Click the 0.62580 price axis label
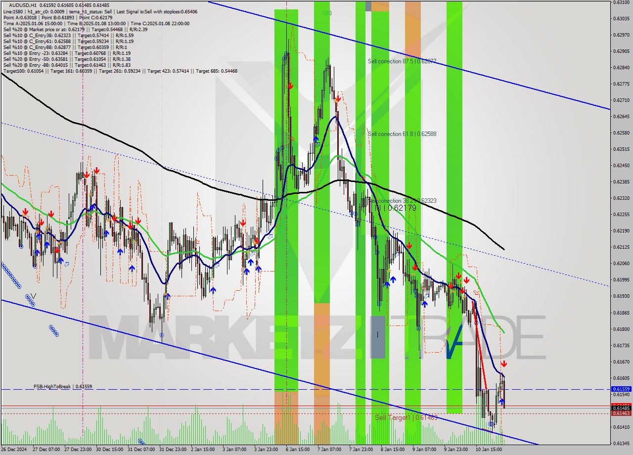 click(621, 133)
